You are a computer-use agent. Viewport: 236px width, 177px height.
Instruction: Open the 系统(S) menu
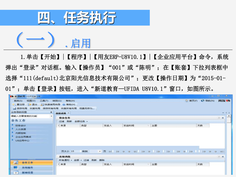tap(18, 101)
